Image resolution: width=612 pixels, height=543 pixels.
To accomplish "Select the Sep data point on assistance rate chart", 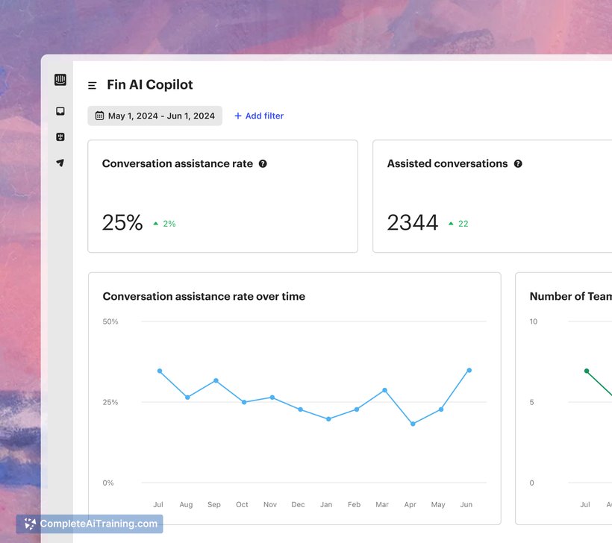I will (x=216, y=380).
